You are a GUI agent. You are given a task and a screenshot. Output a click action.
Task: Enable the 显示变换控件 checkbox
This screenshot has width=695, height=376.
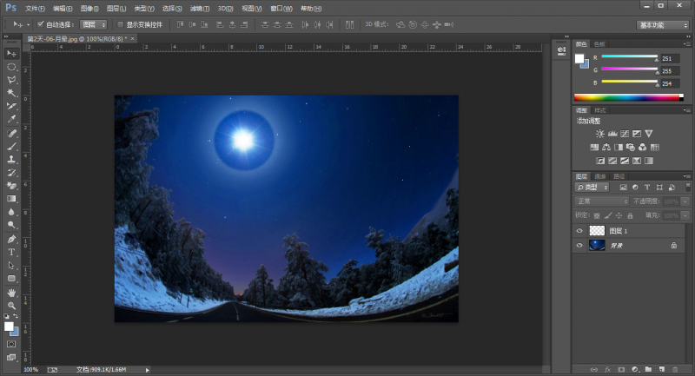[121, 24]
